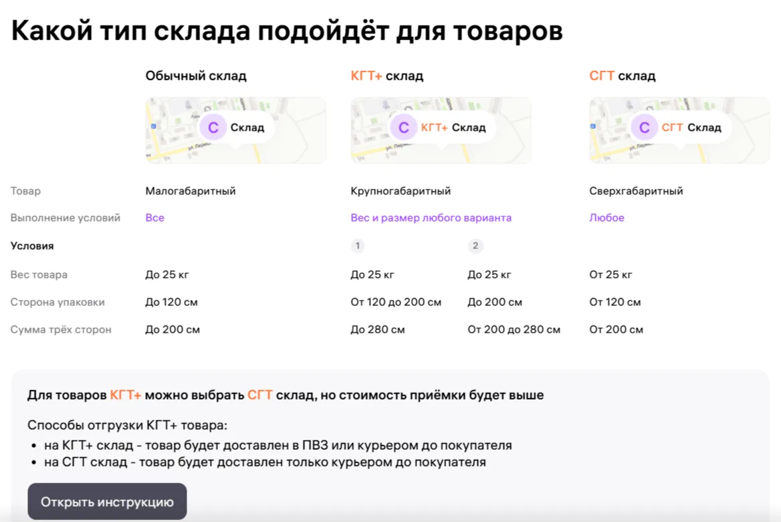Click orange "СГТ" in the bold notice line

coord(260,395)
